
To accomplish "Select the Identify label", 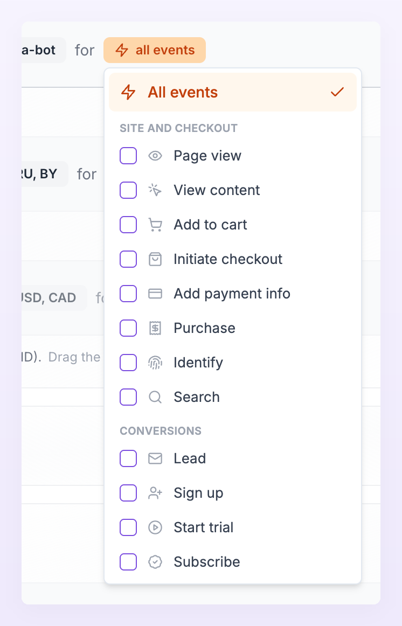I will pyautogui.click(x=198, y=363).
